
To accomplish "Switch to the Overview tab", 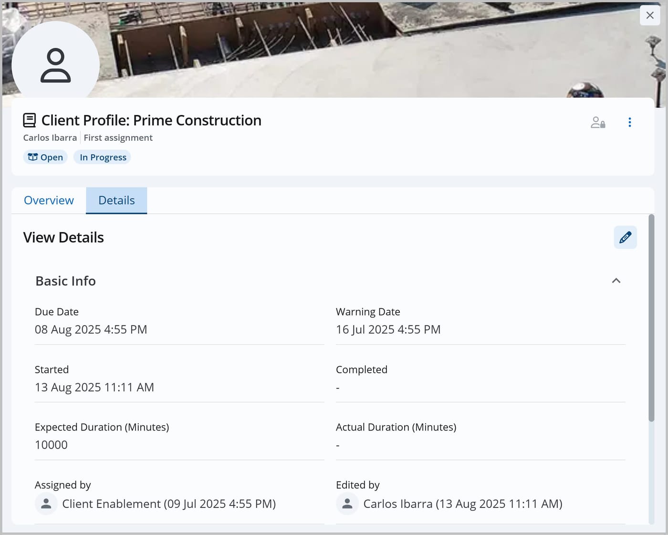I will [49, 200].
